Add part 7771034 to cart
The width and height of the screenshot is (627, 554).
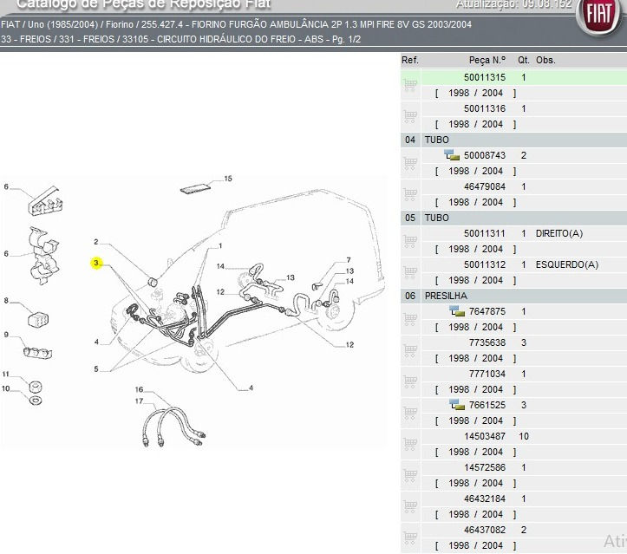coord(410,381)
